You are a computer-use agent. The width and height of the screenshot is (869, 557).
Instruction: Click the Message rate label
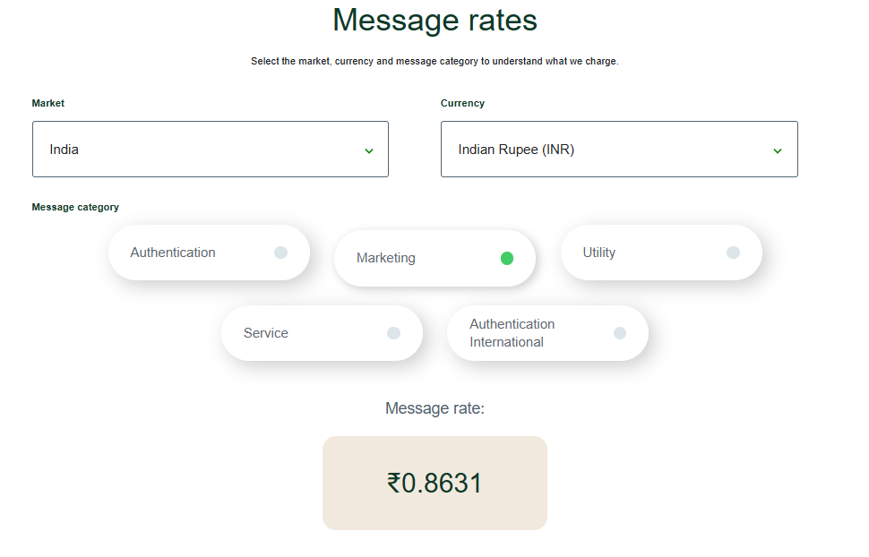434,407
